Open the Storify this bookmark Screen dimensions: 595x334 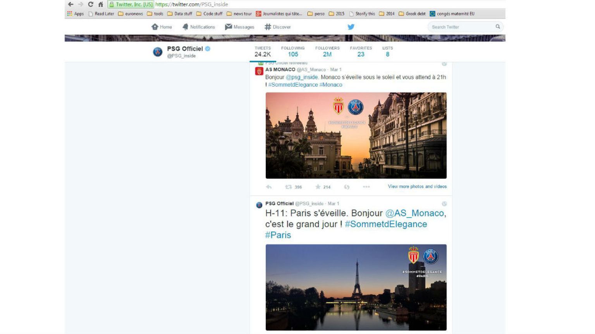[x=362, y=14]
